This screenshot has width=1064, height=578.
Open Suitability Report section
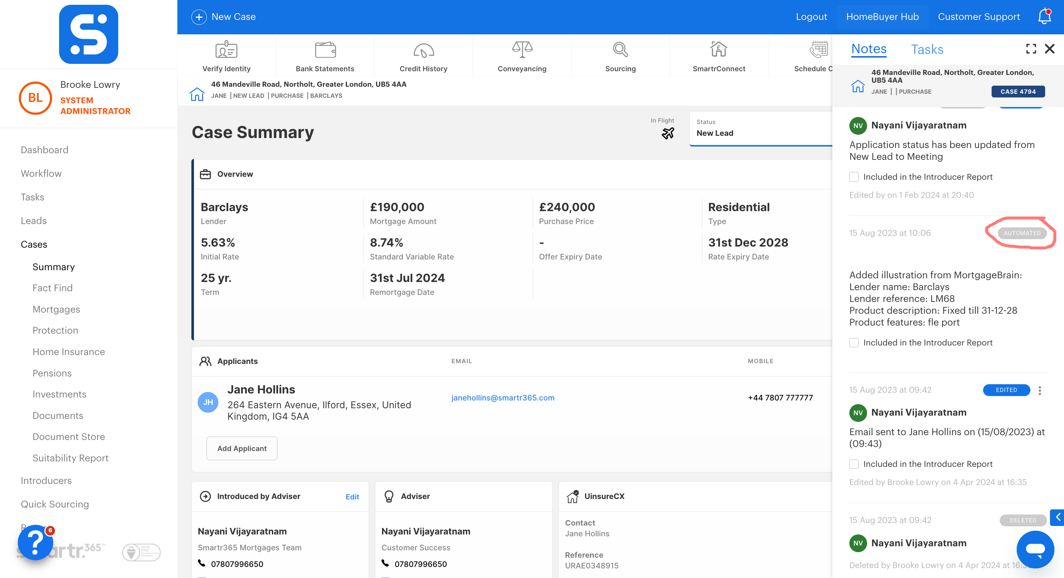(71, 458)
